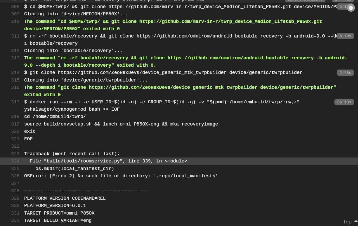Screen dimensions: 358x226
Task: Click the OSError local_manifests error text
Action: [121, 176]
